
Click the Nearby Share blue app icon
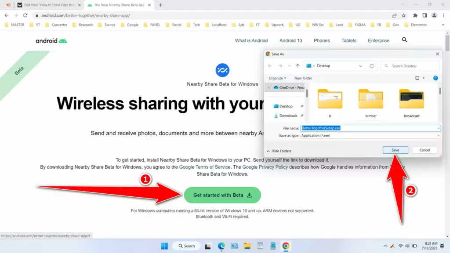pyautogui.click(x=222, y=70)
